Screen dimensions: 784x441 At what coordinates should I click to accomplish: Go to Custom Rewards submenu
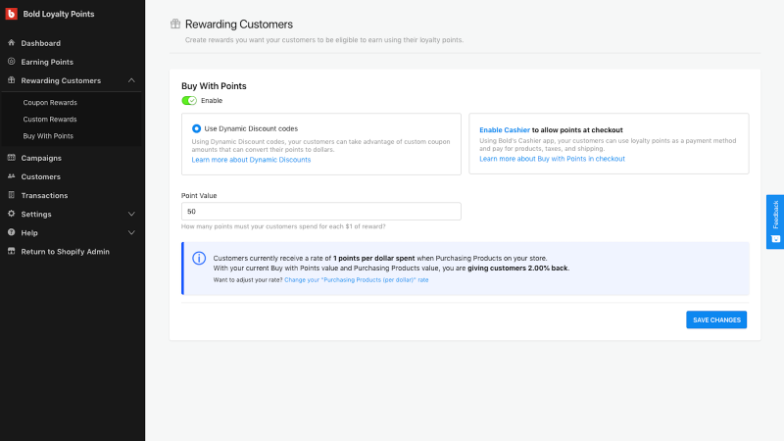pyautogui.click(x=50, y=119)
